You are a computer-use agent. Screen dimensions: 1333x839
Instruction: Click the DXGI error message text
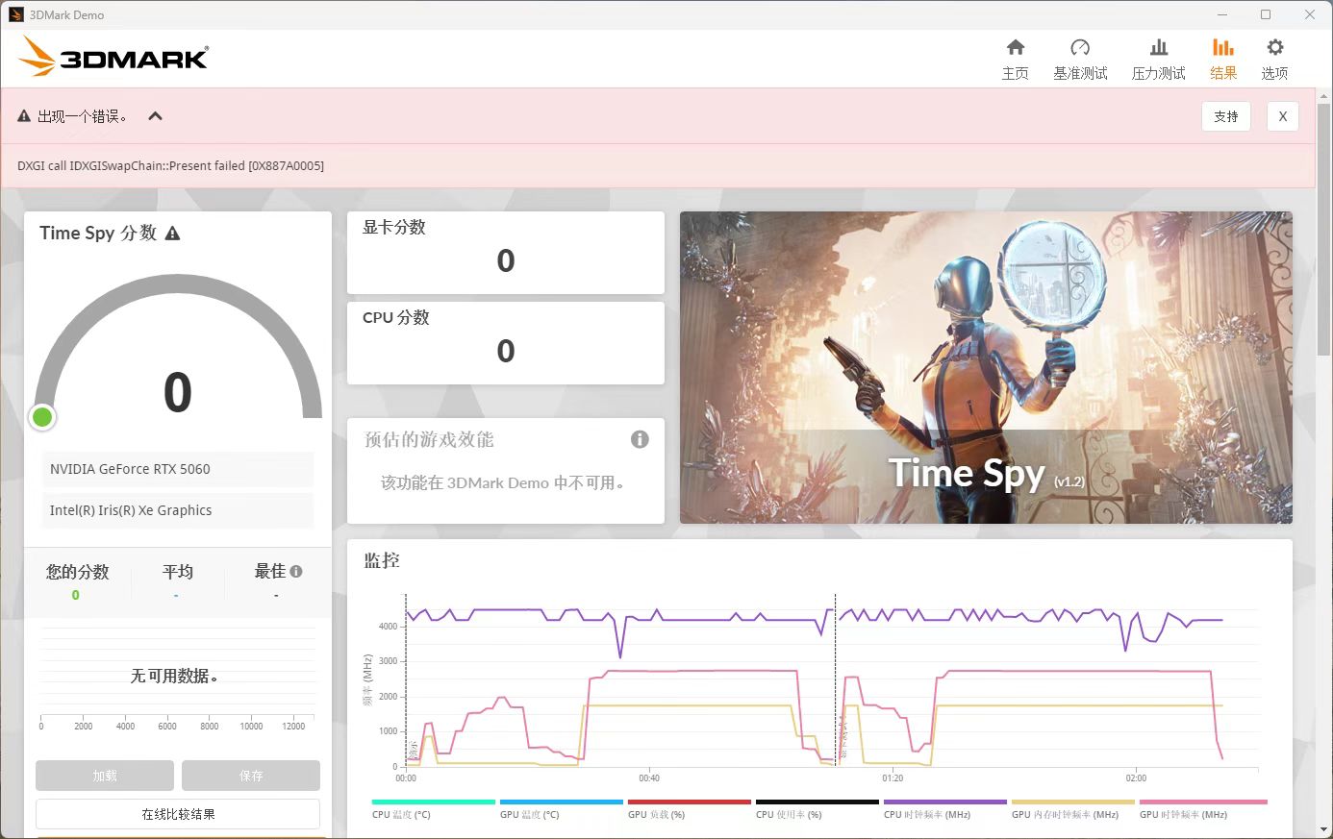(x=170, y=165)
